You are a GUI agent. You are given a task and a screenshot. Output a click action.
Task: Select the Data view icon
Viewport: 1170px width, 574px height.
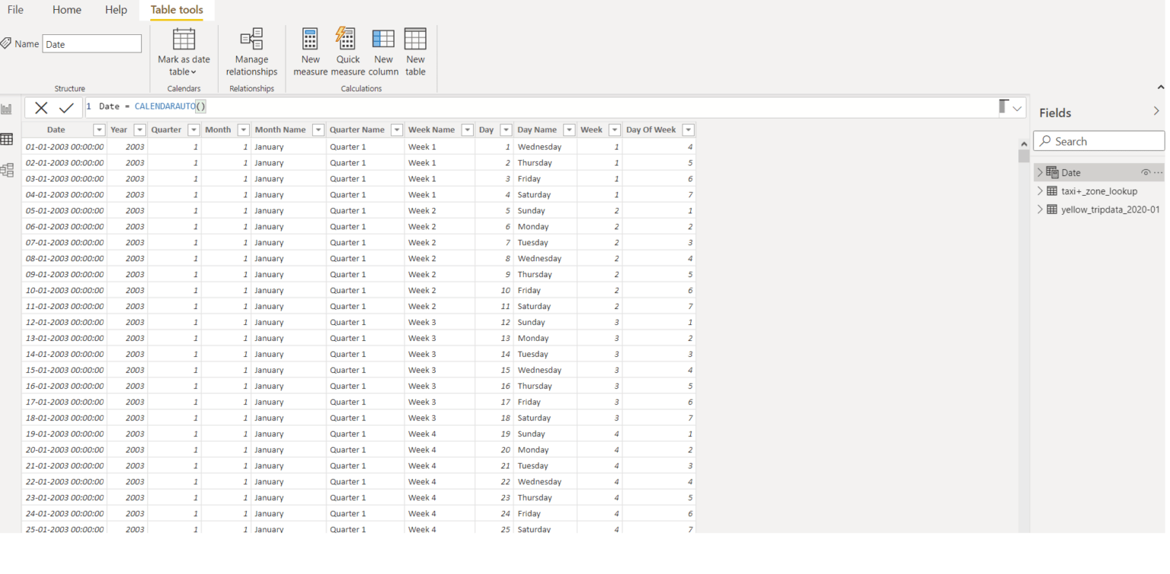pyautogui.click(x=7, y=139)
